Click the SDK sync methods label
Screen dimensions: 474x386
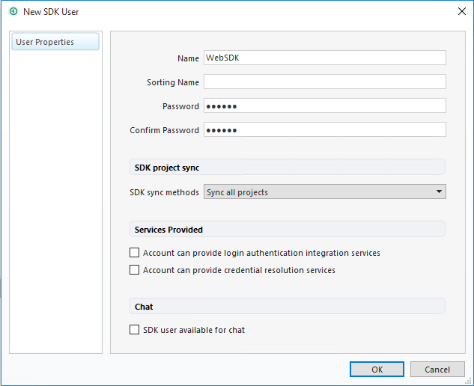tap(164, 192)
